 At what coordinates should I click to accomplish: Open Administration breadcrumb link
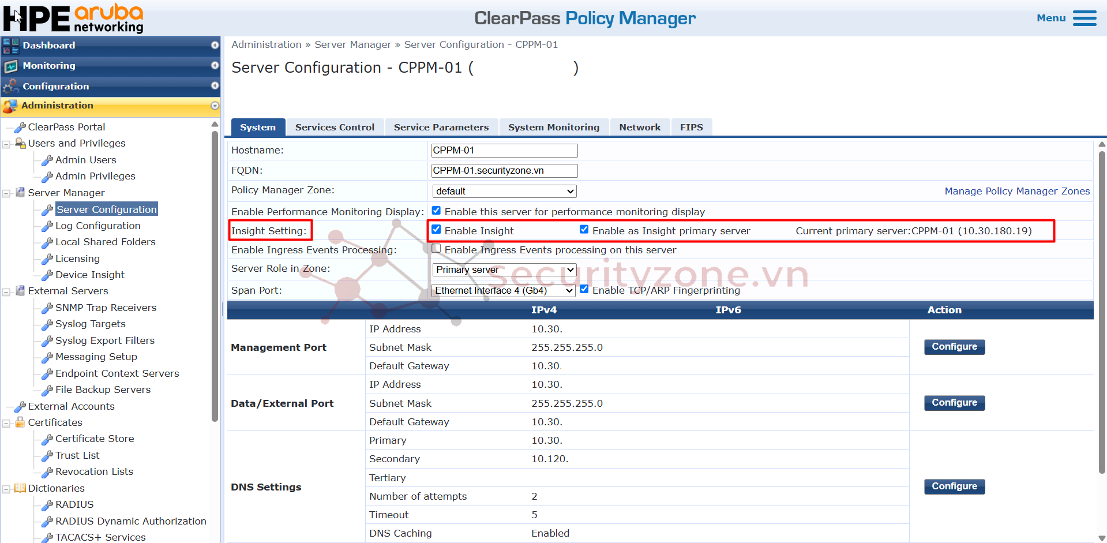267,44
